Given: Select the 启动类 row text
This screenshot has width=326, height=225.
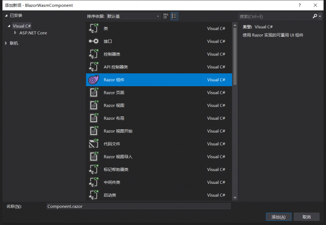Looking at the screenshot, I should tap(110, 195).
